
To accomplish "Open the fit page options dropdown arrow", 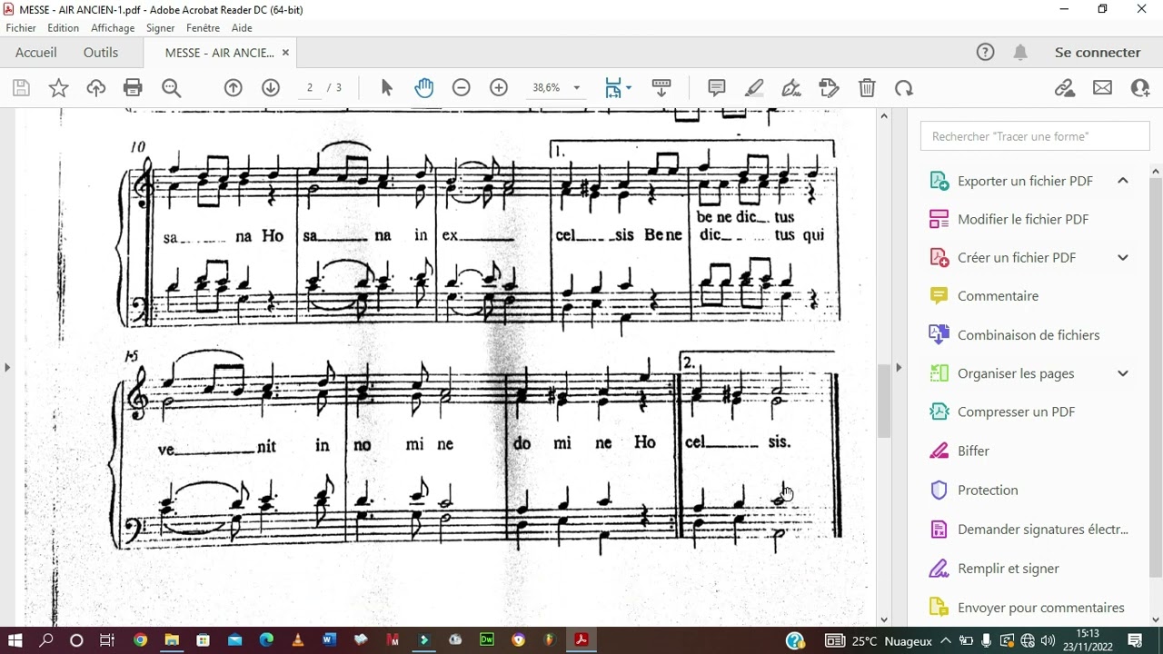I will (629, 88).
